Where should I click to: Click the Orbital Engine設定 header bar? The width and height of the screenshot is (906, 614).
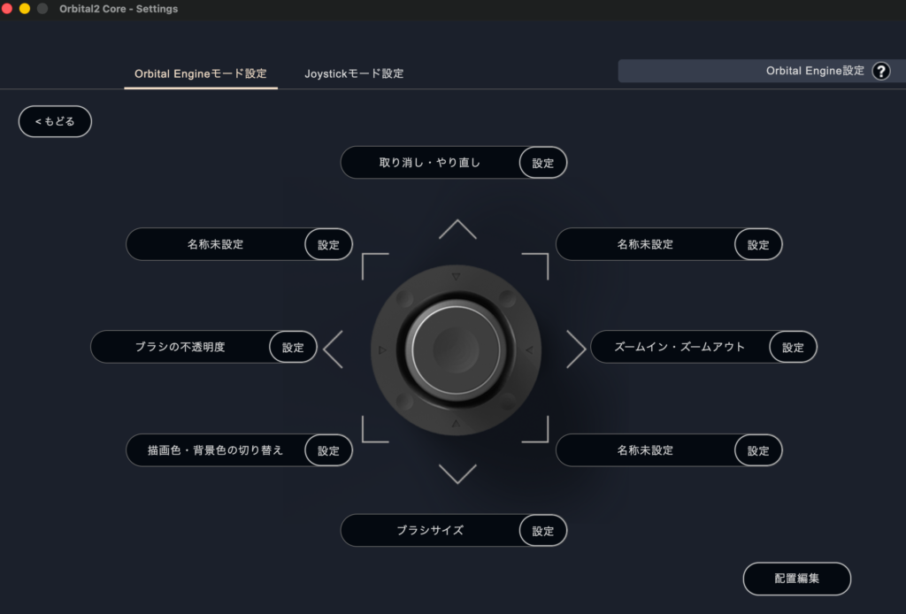point(762,71)
